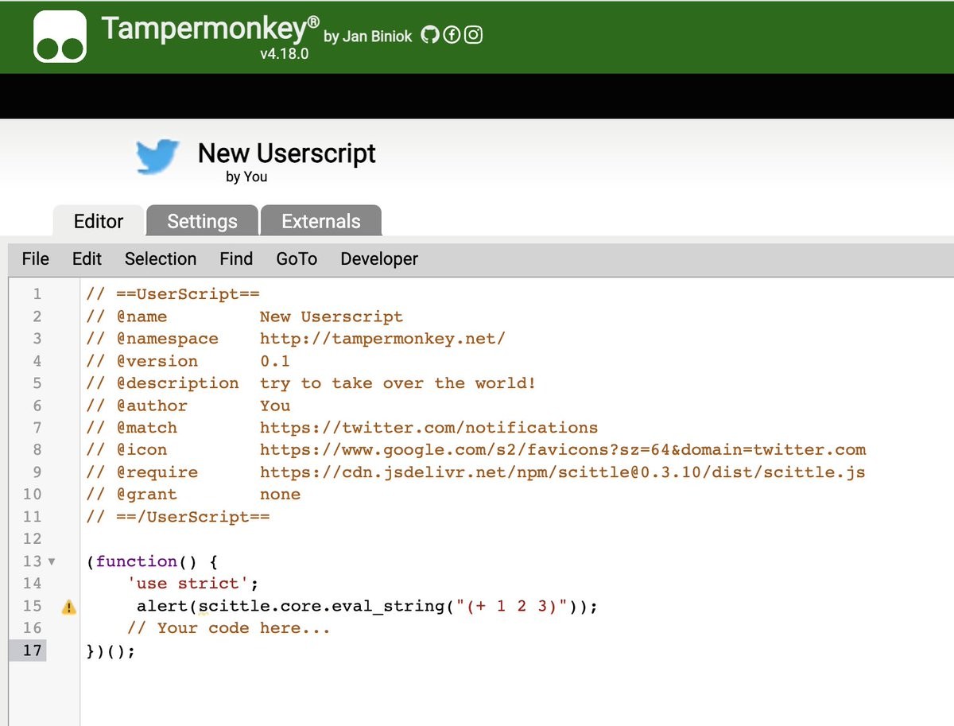The image size is (954, 726).
Task: Click line number 1 in gutter
Action: 37,294
